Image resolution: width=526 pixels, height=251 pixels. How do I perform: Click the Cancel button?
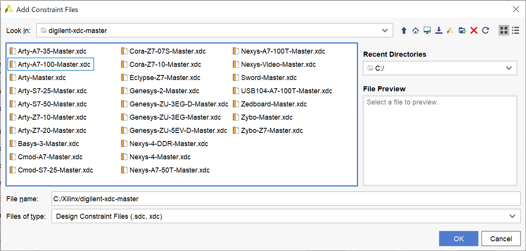point(501,239)
